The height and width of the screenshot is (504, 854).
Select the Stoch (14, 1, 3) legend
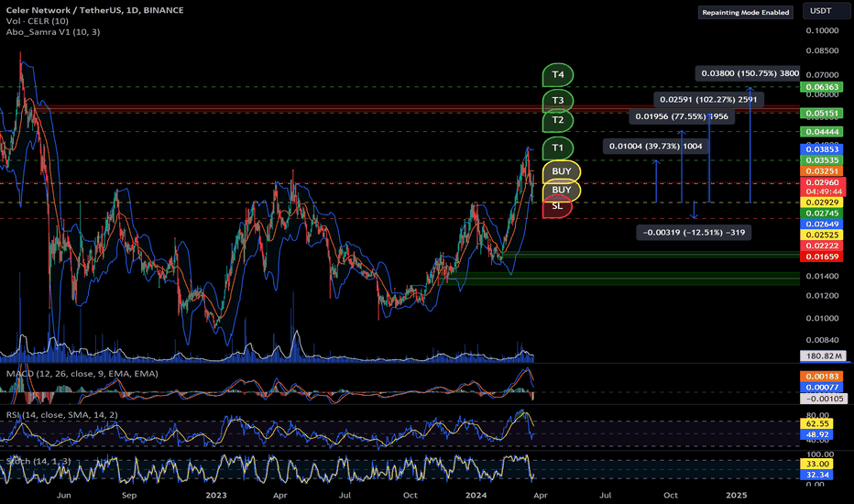[38, 461]
